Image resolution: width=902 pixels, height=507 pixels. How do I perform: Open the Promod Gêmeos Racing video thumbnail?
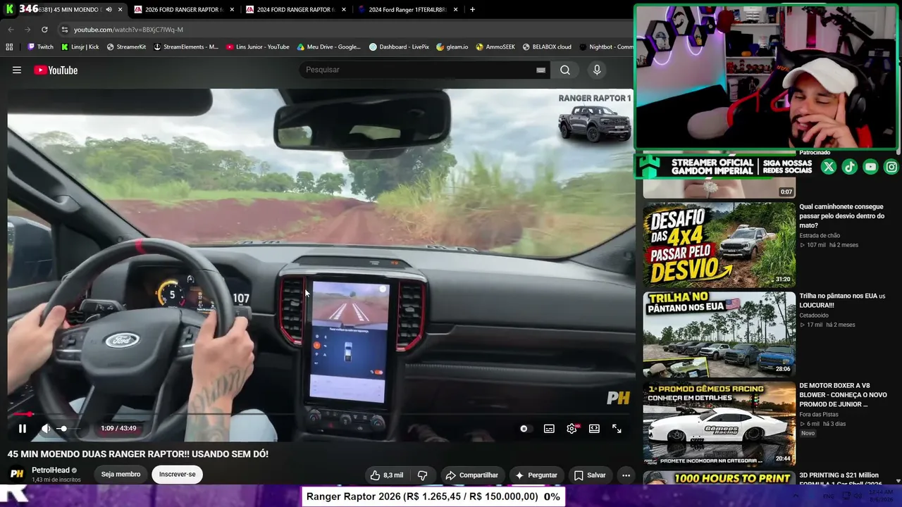[719, 424]
